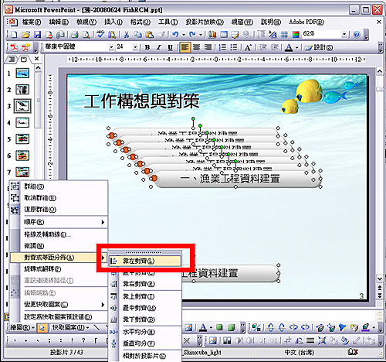Apply 3-D style with the green cube icon
Image resolution: width=386 pixels, height=362 pixels.
click(x=232, y=328)
